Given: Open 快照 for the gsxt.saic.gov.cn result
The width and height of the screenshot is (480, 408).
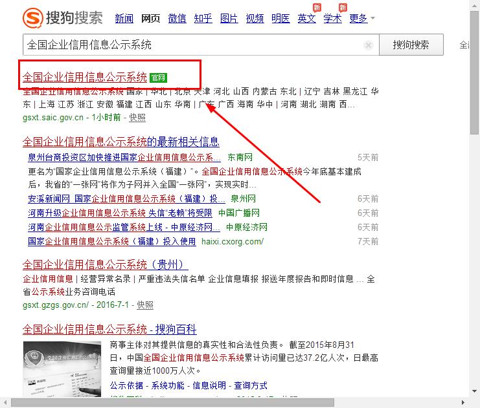Looking at the screenshot, I should (x=137, y=118).
